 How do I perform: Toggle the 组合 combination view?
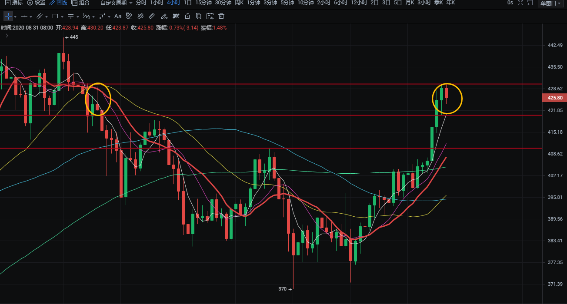81,3
